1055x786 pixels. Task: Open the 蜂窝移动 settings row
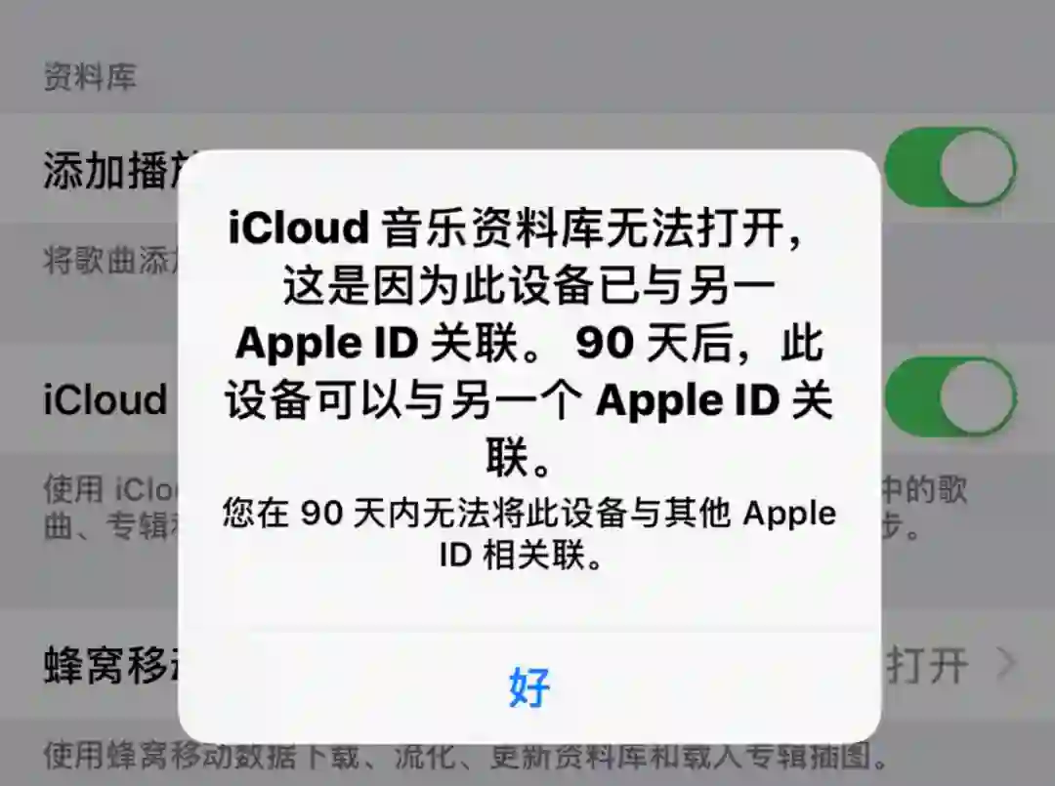pyautogui.click(x=527, y=665)
